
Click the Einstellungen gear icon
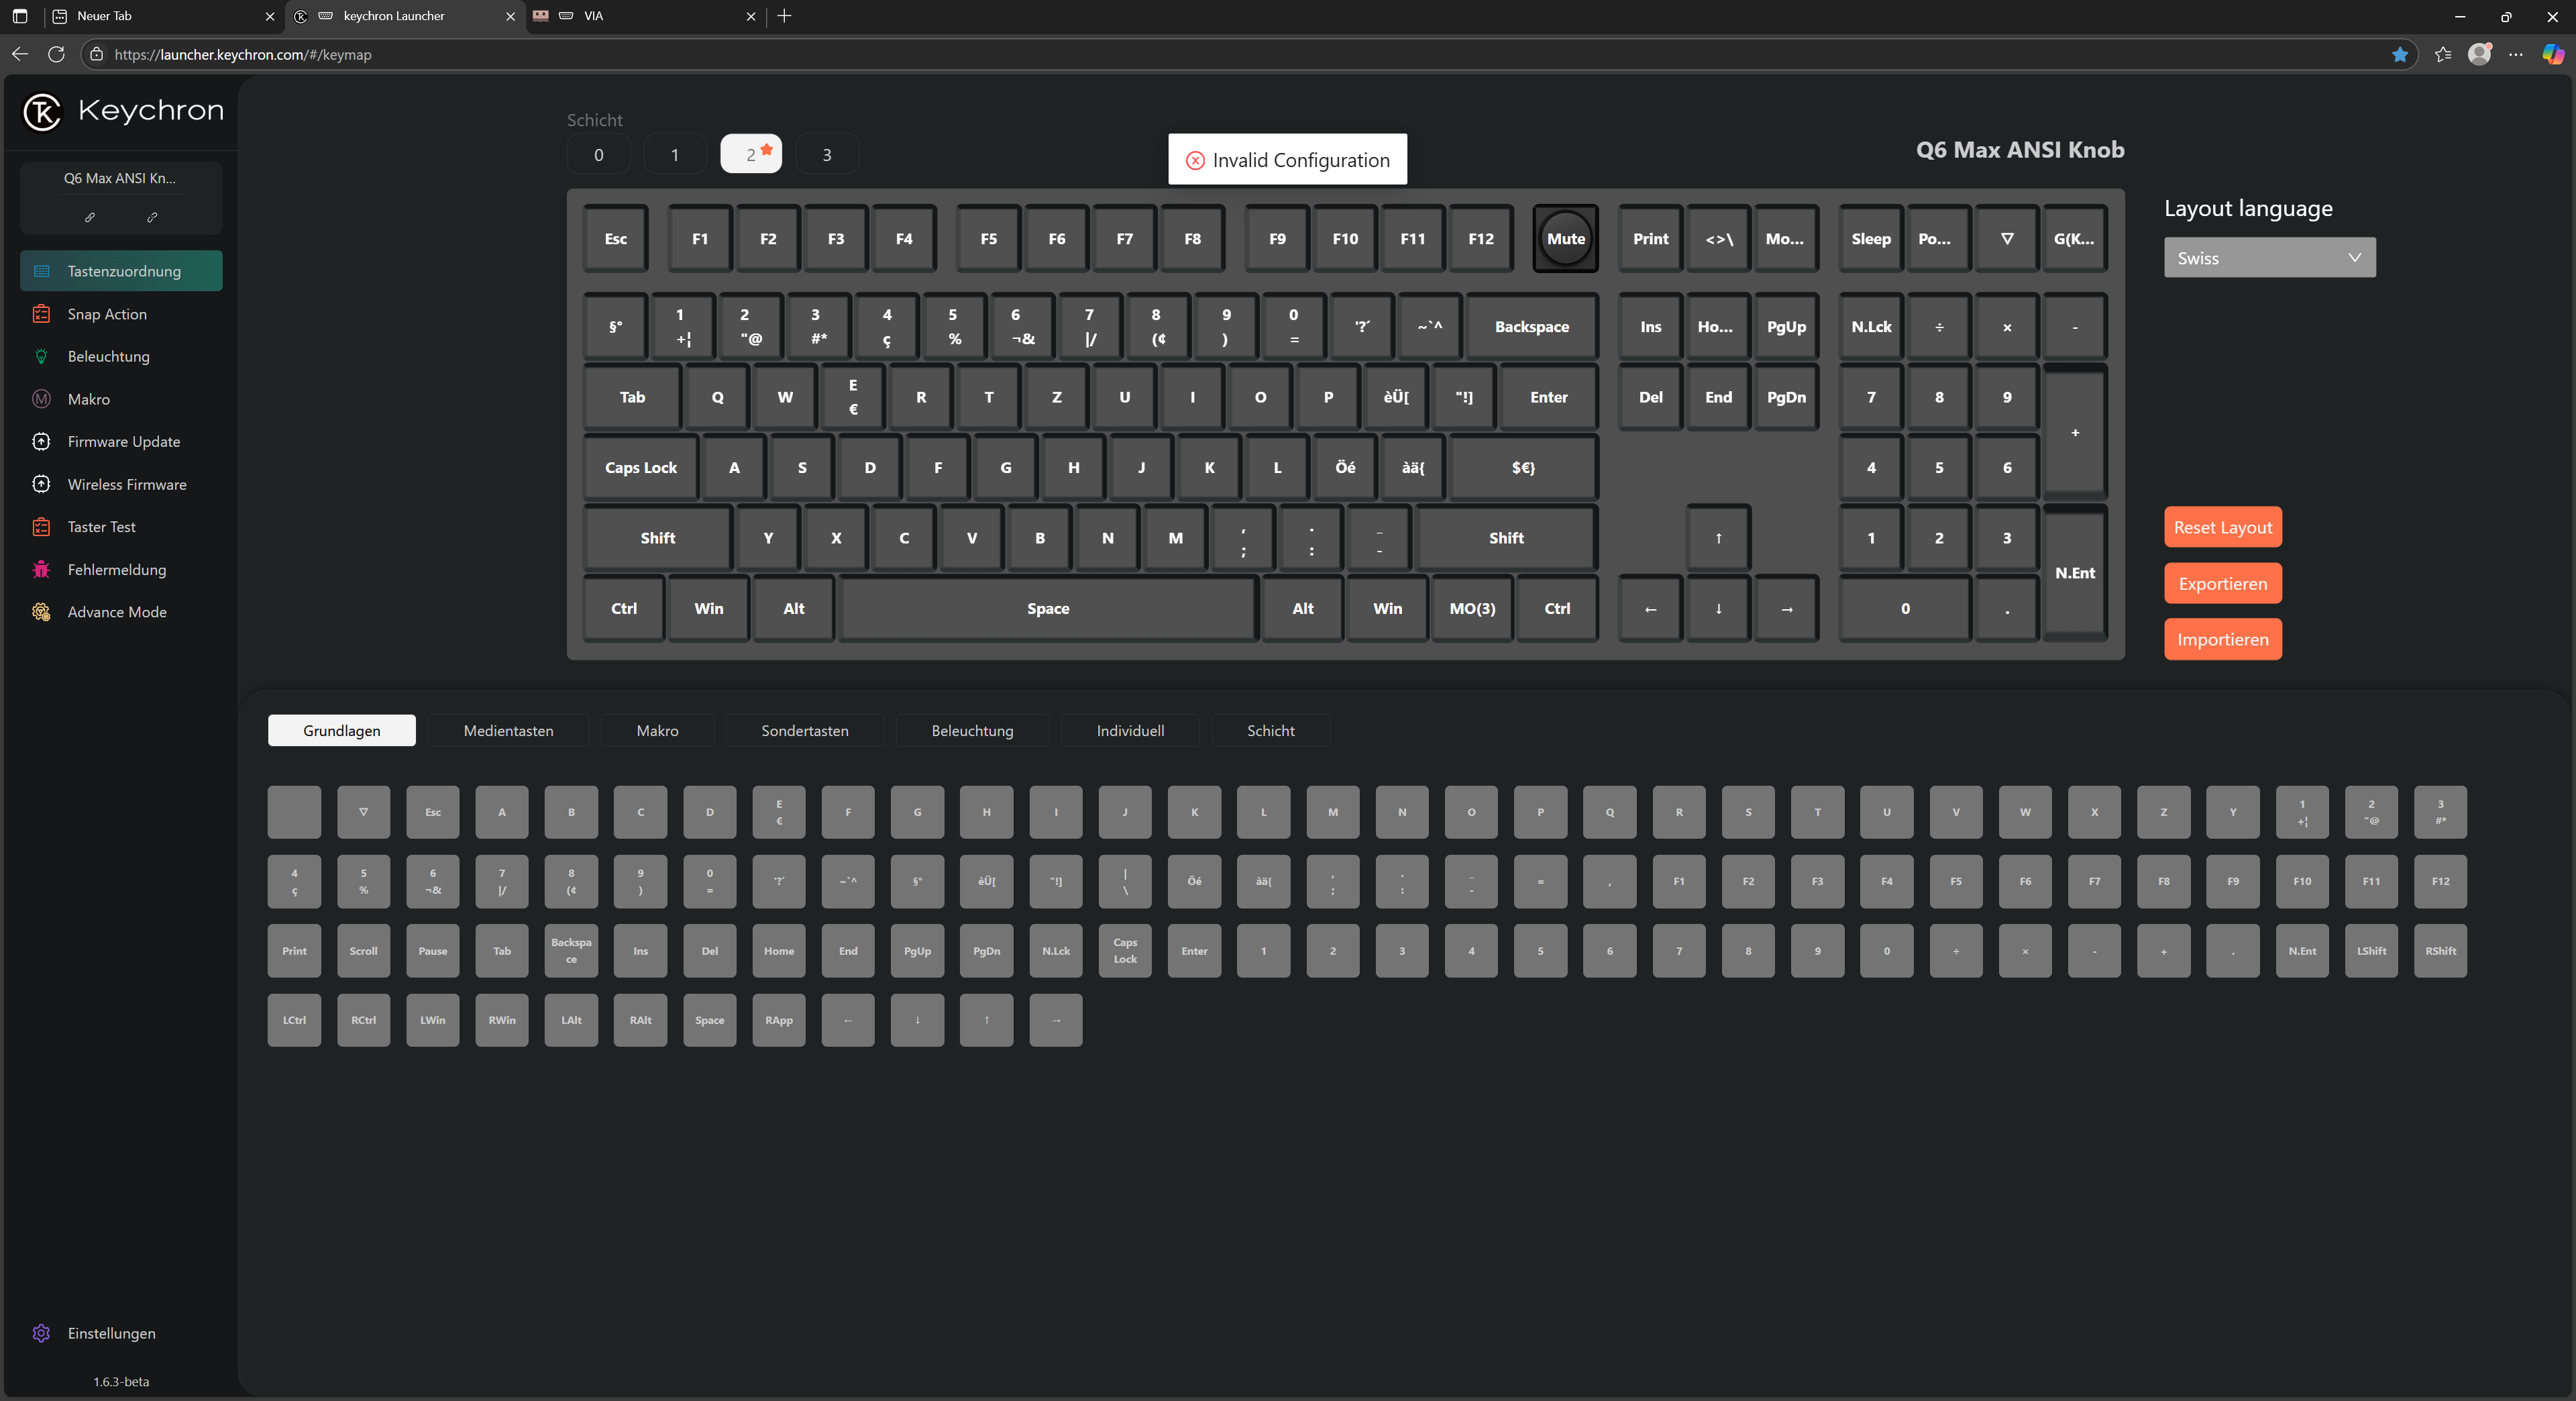[x=41, y=1333]
